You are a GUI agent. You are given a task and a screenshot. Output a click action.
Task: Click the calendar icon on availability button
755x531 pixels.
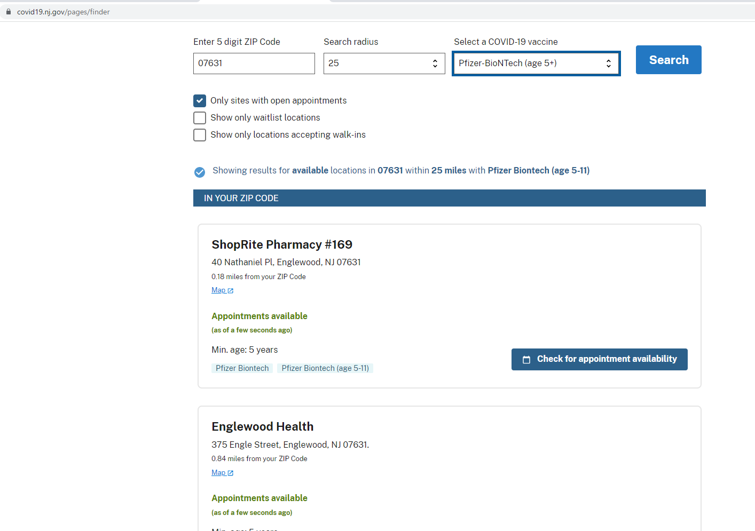click(x=526, y=360)
